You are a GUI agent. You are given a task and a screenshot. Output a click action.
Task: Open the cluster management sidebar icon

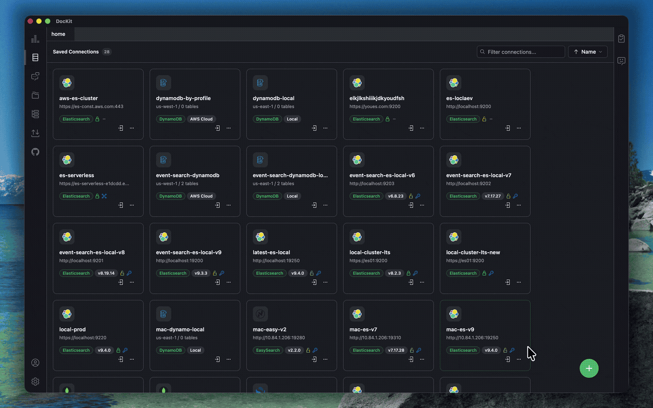tap(35, 114)
